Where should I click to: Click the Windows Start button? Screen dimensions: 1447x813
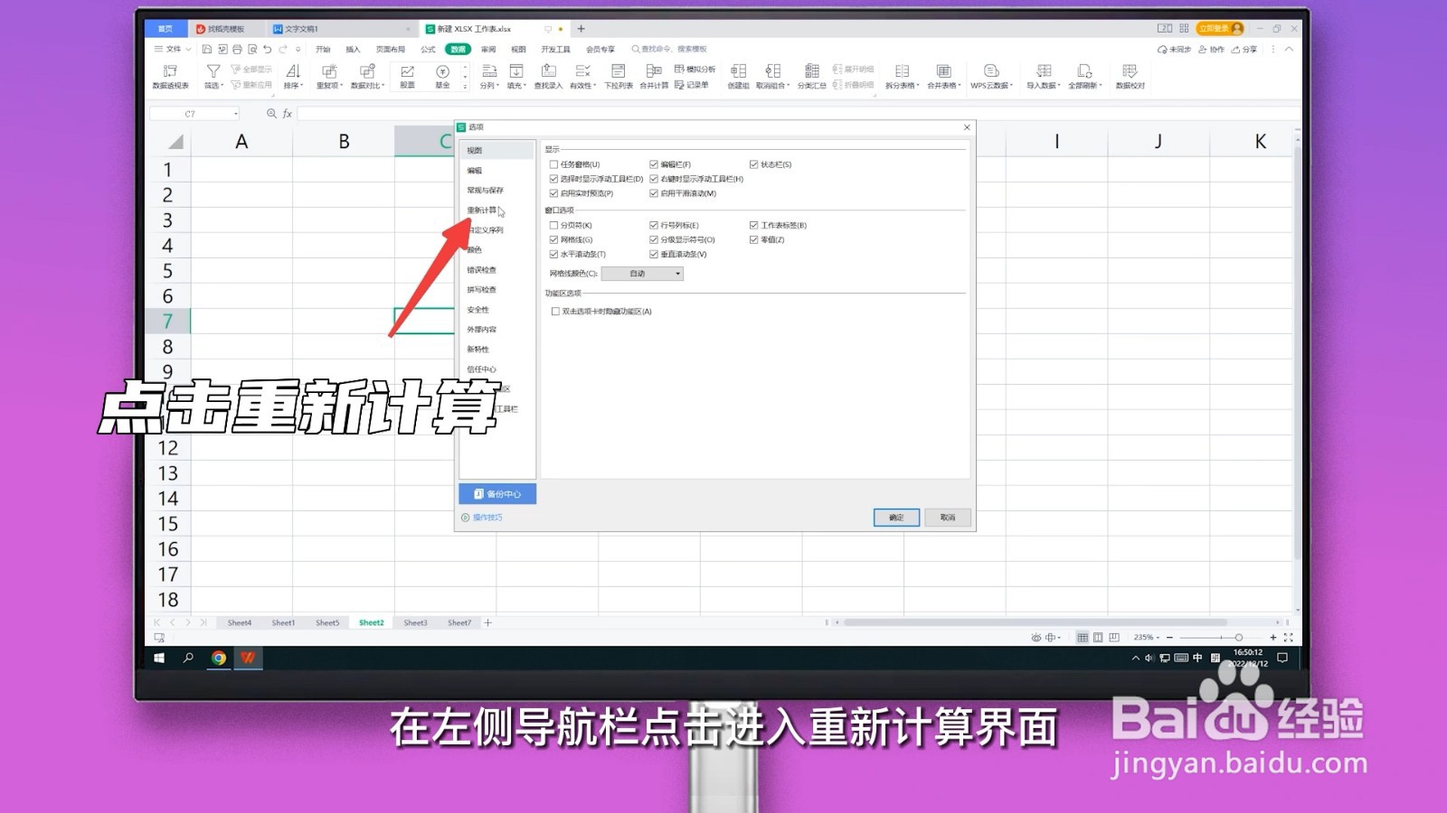coord(159,658)
